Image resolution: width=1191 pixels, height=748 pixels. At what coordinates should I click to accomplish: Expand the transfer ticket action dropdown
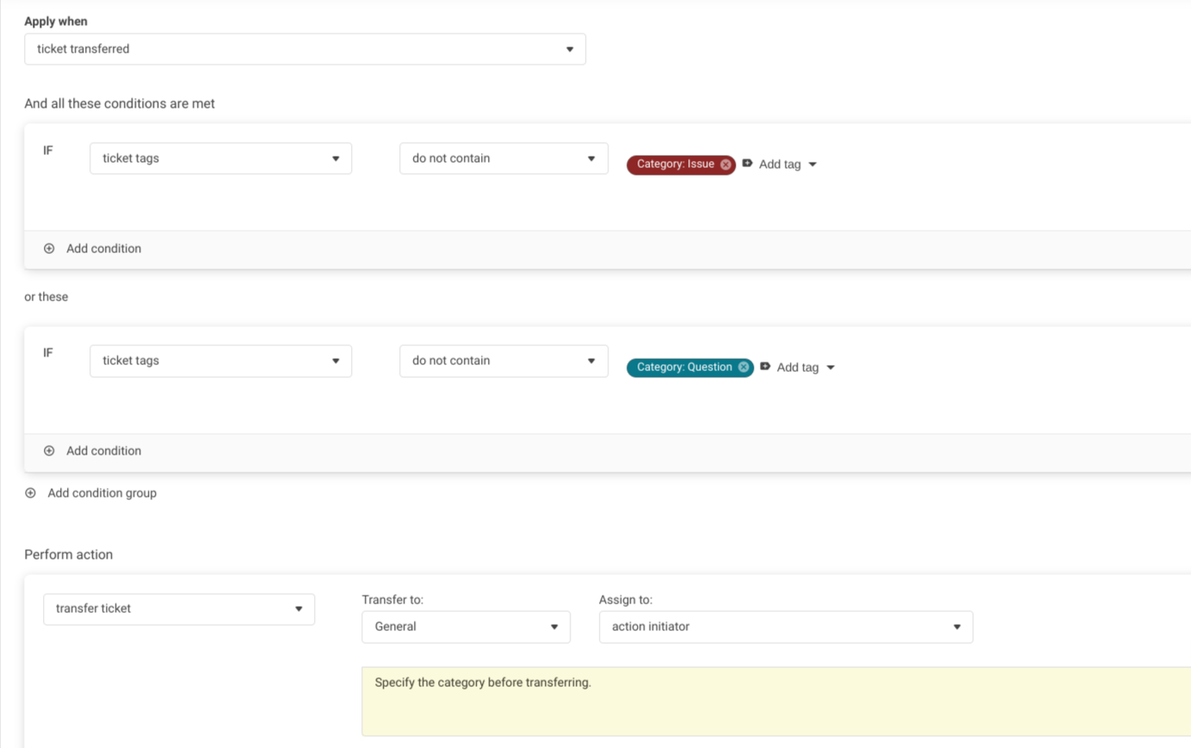click(x=179, y=609)
